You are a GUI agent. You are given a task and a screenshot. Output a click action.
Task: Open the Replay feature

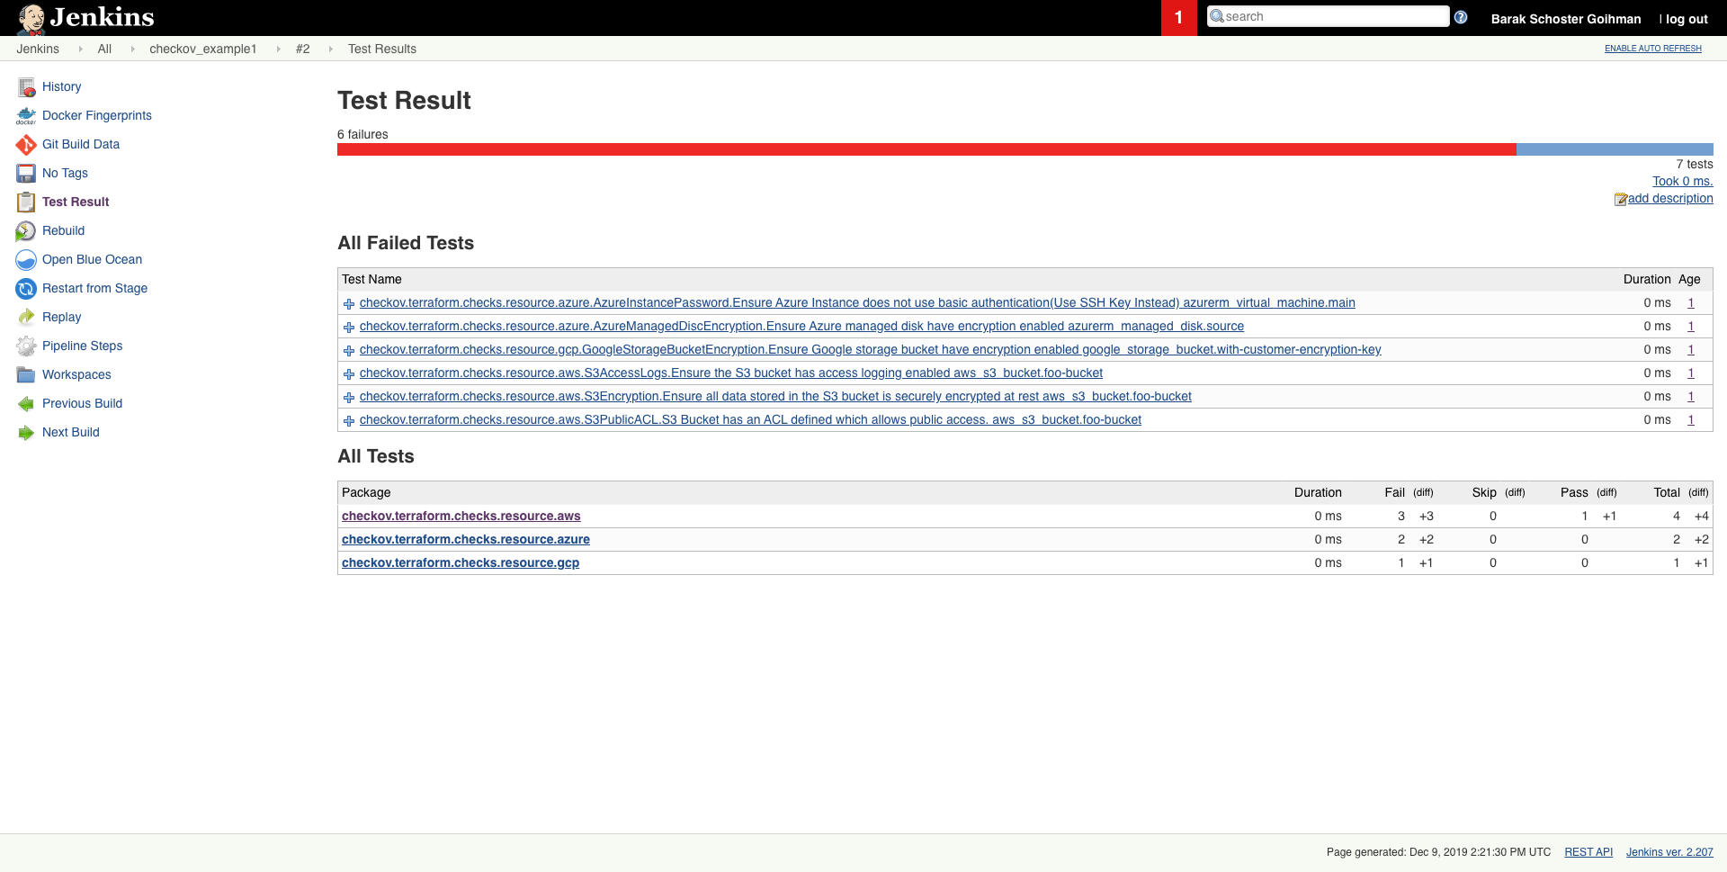(x=62, y=317)
